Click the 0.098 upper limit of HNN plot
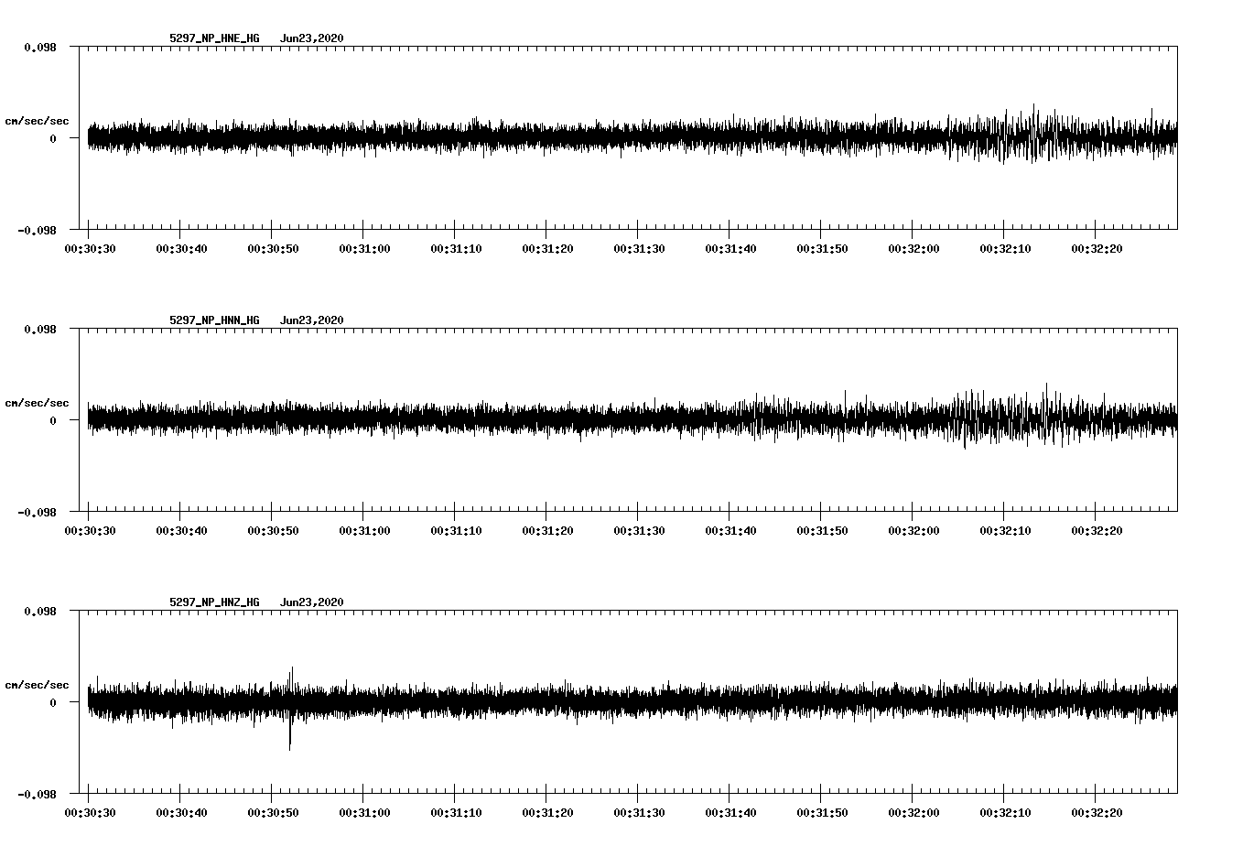The height and width of the screenshot is (846, 1243). click(x=40, y=329)
